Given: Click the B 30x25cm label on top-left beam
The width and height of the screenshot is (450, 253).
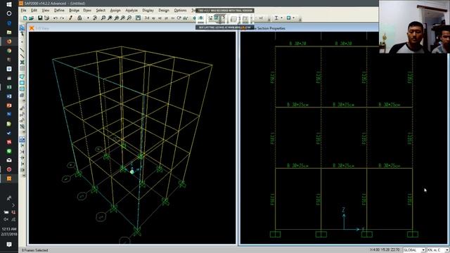Looking at the screenshot, I should (x=297, y=105).
